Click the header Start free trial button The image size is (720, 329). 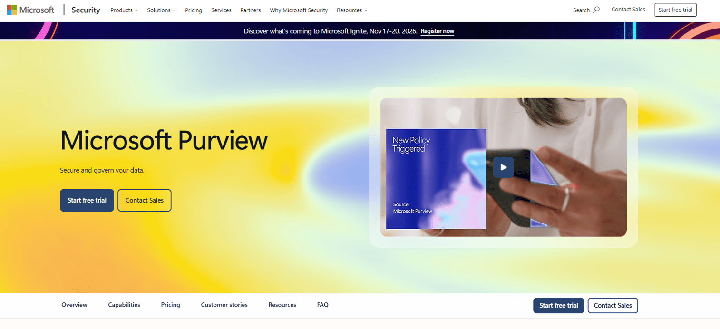click(675, 10)
